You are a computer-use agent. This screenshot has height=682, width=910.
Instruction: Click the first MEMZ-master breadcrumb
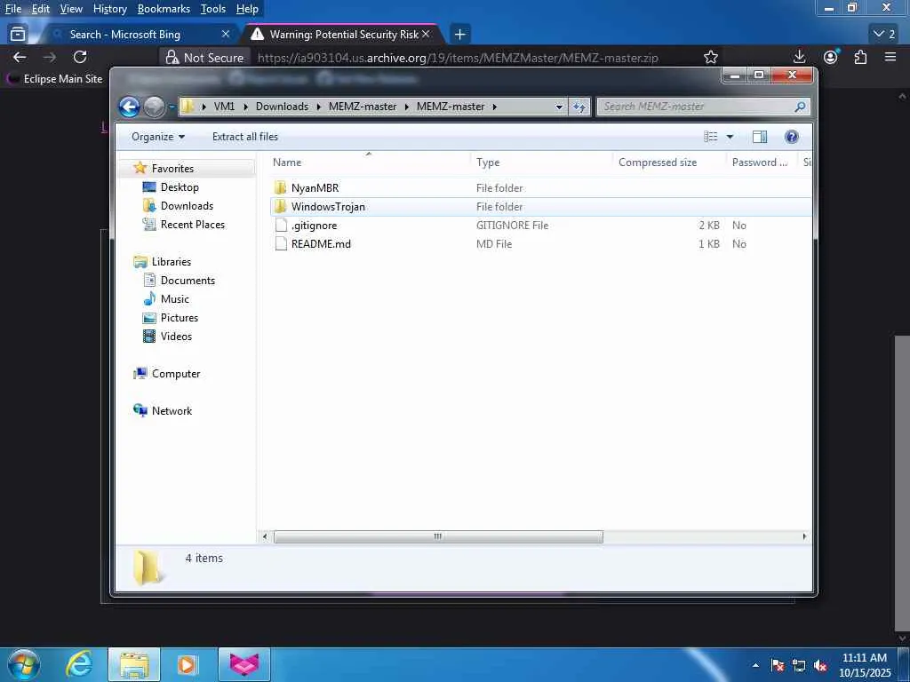363,107
